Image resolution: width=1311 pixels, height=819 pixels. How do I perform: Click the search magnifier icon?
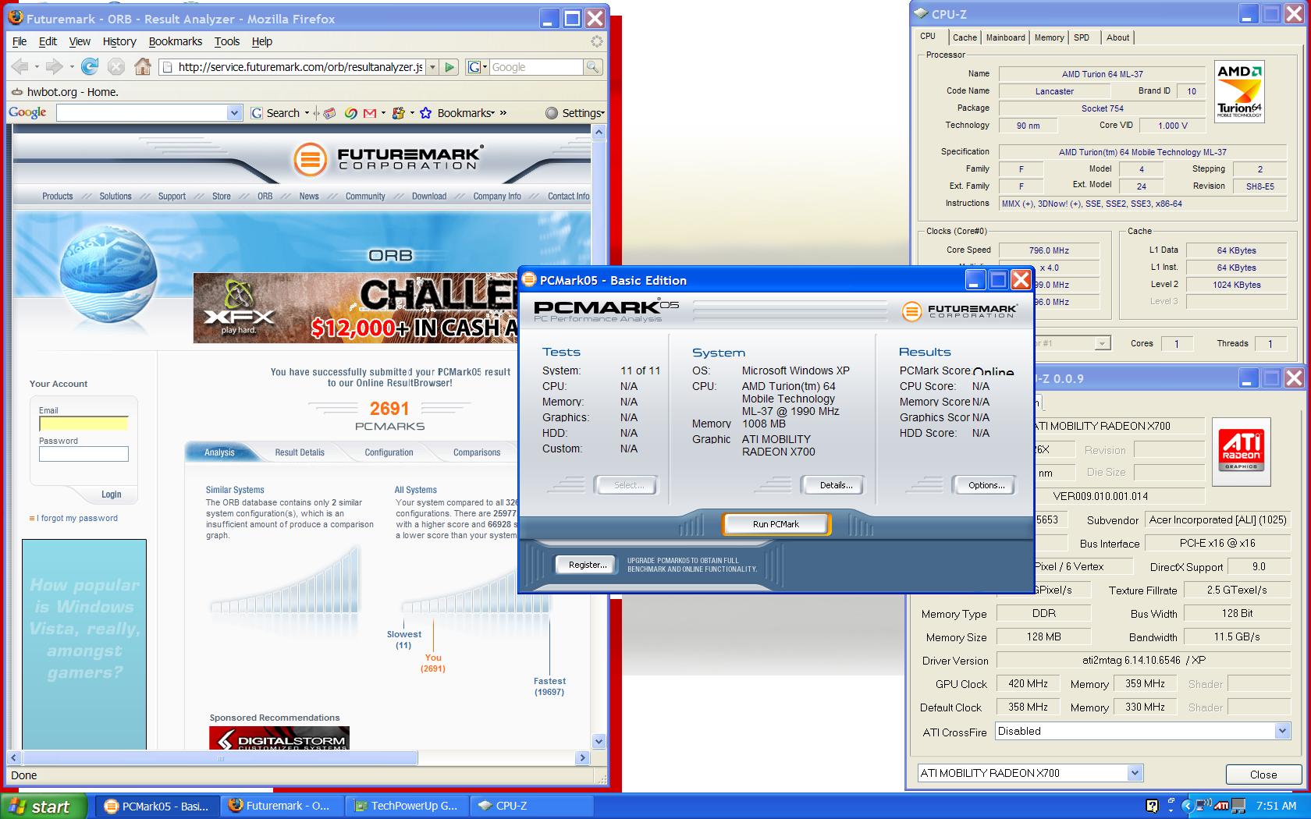click(593, 67)
